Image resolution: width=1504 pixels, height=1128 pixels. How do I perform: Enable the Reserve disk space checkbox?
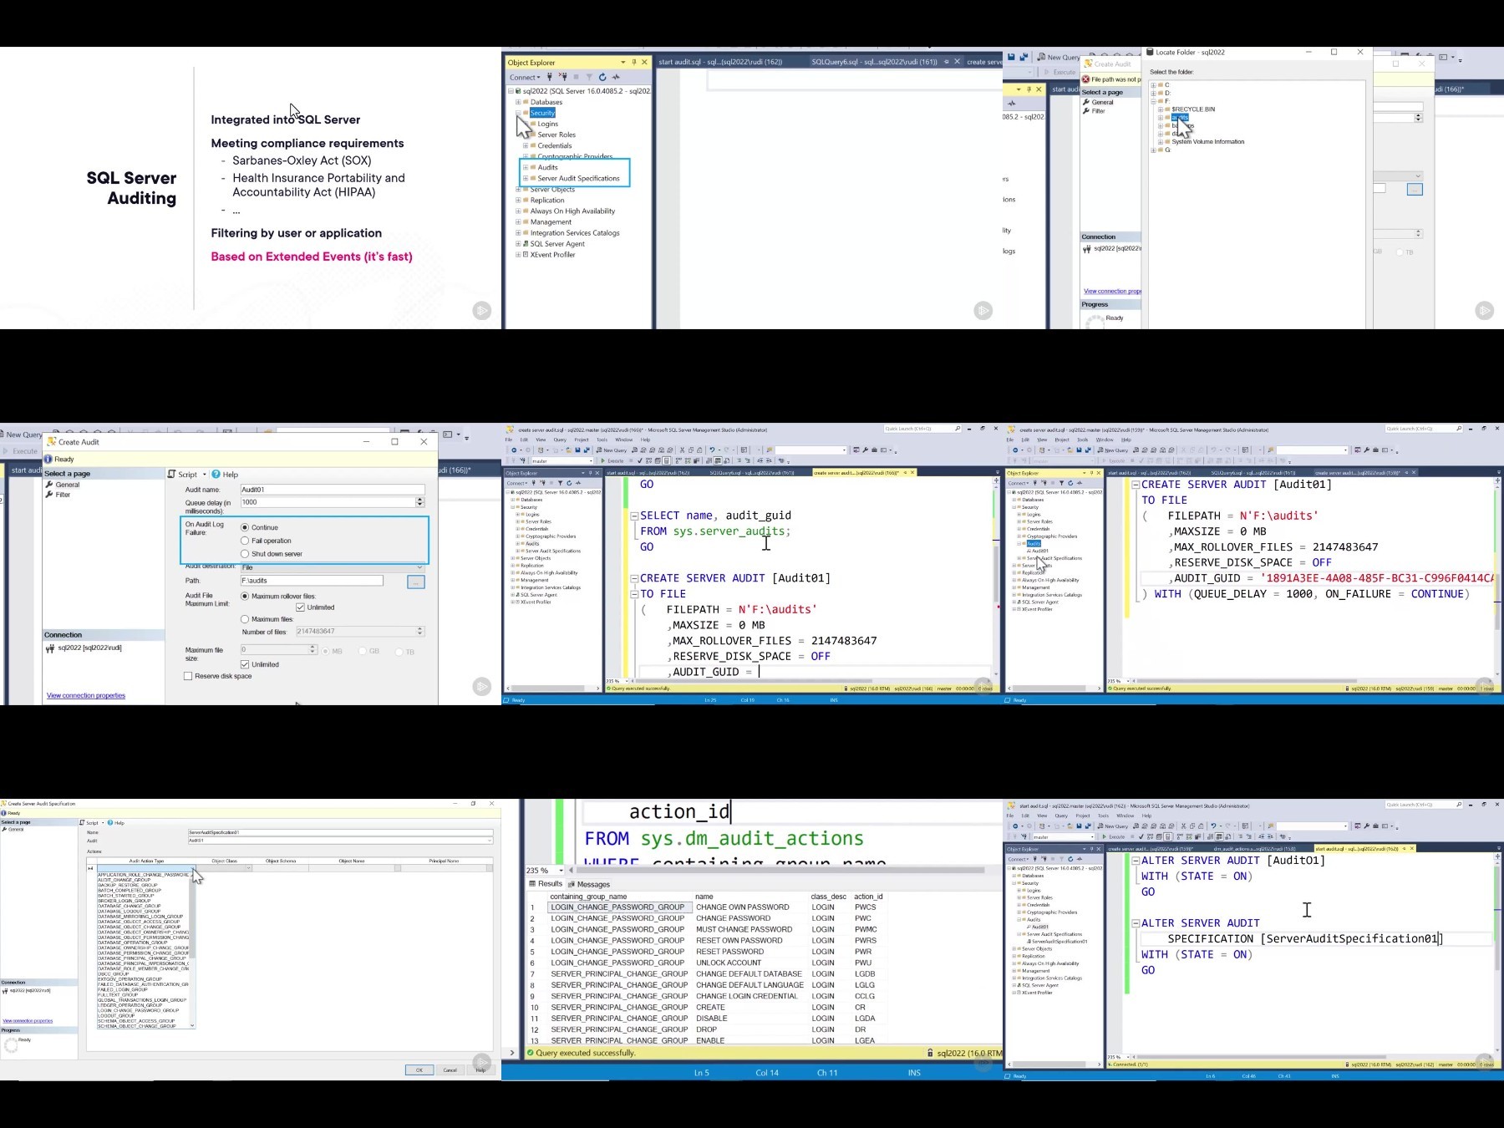tap(188, 676)
